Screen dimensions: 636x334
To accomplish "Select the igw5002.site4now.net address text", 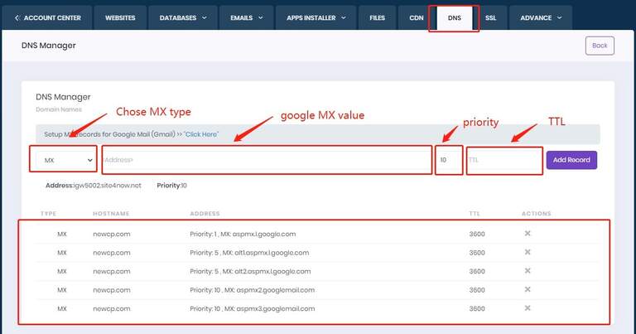I will [x=108, y=186].
